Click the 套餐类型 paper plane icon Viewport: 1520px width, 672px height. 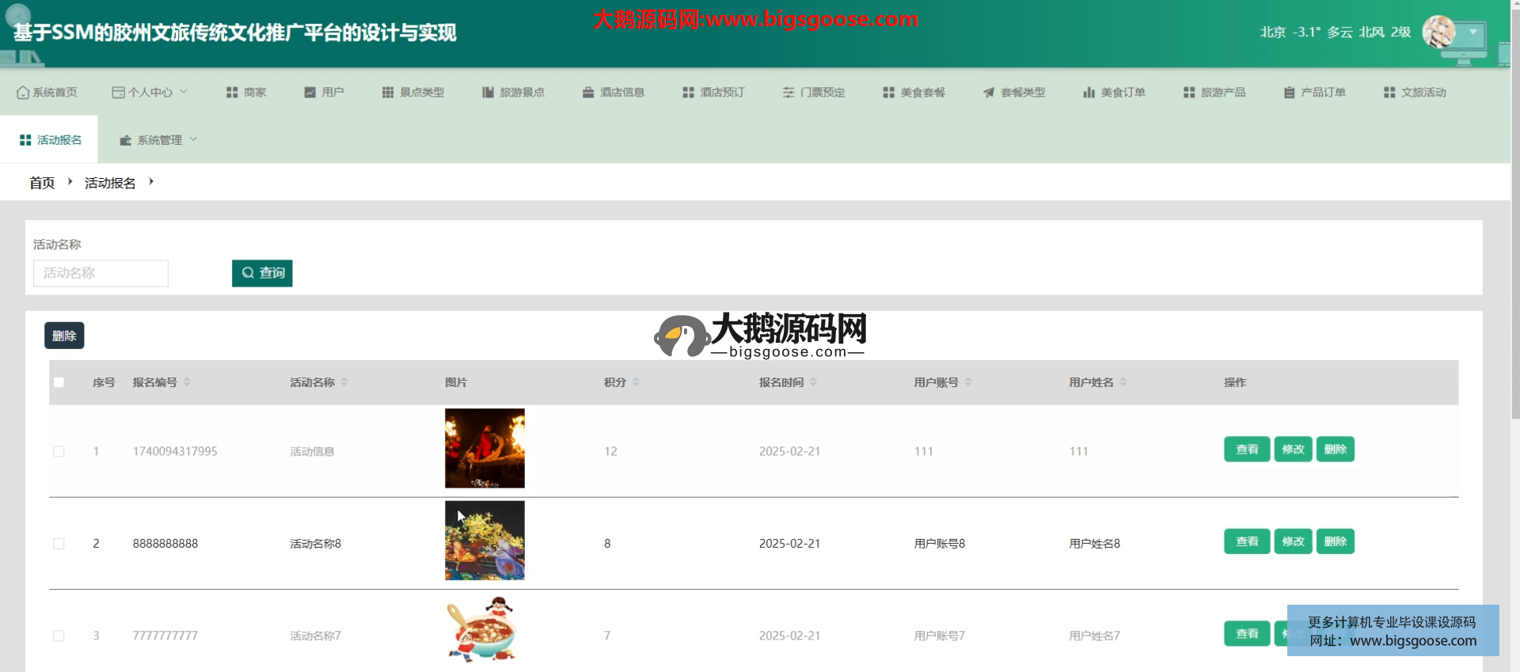[989, 93]
